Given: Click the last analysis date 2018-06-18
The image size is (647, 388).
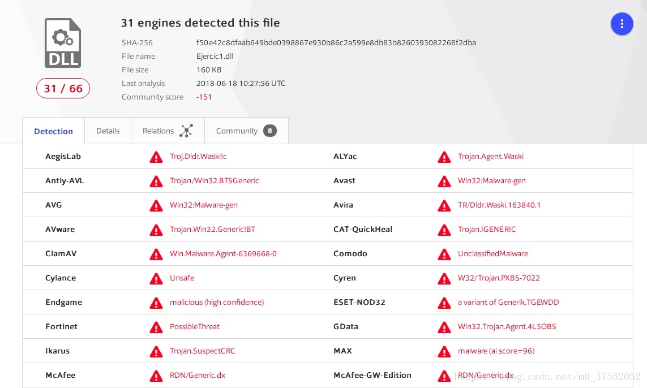Looking at the screenshot, I should [241, 83].
